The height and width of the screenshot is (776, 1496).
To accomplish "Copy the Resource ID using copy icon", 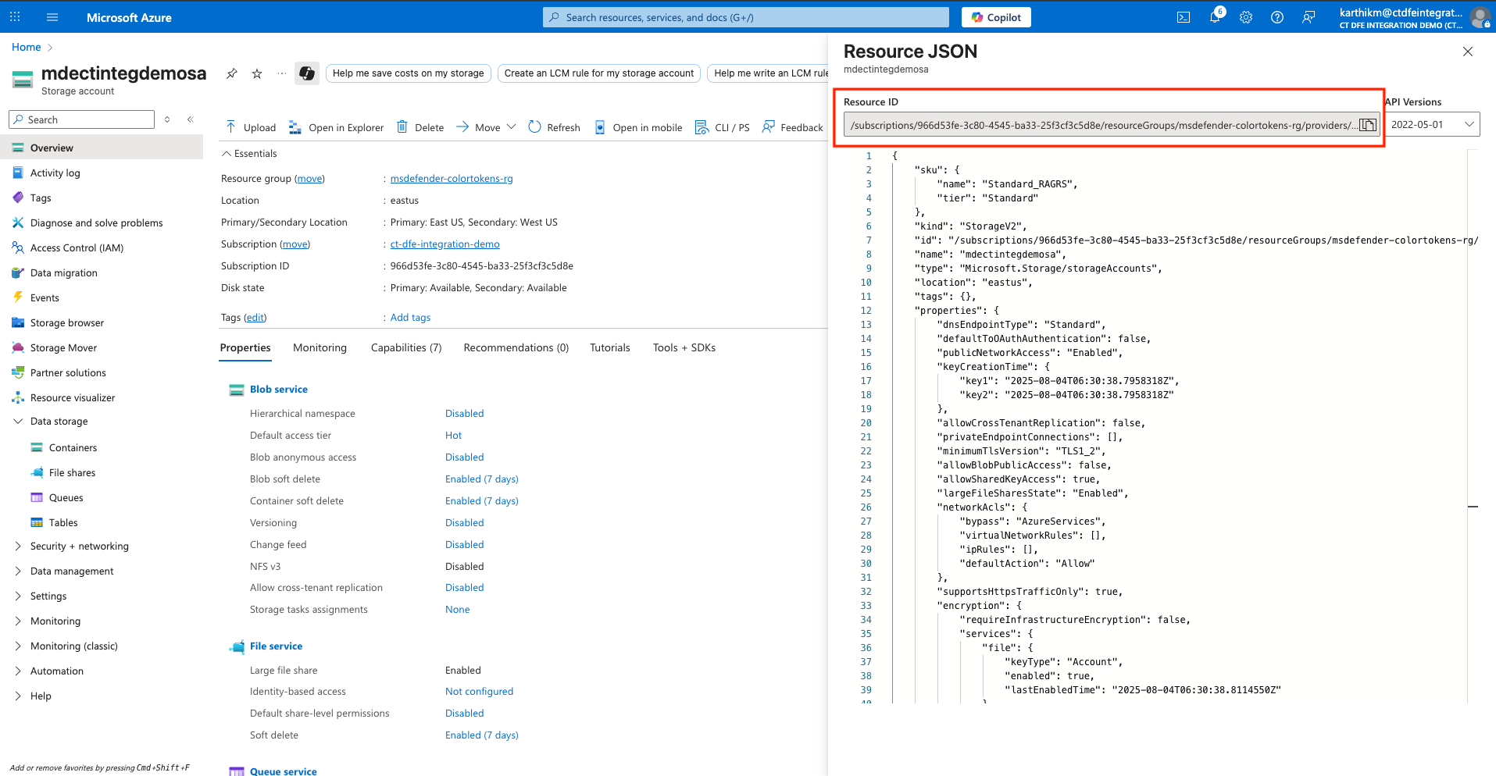I will click(1369, 124).
